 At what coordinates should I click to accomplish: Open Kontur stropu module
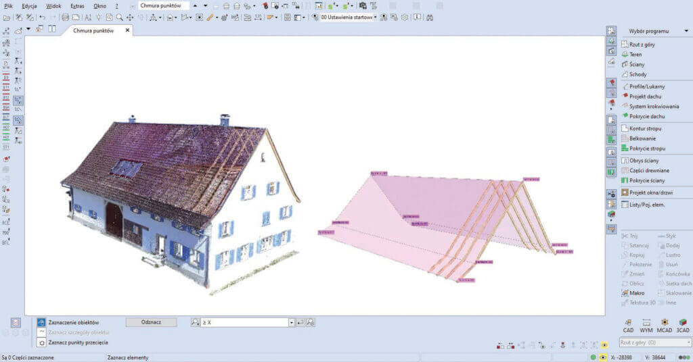642,128
